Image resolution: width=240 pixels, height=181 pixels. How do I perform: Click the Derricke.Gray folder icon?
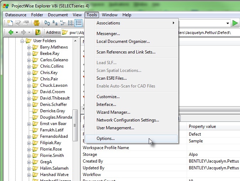[x=36, y=111]
